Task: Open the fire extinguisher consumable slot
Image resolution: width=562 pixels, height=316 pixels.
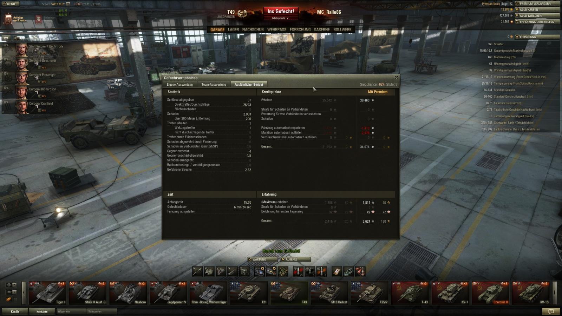Action: pos(360,271)
